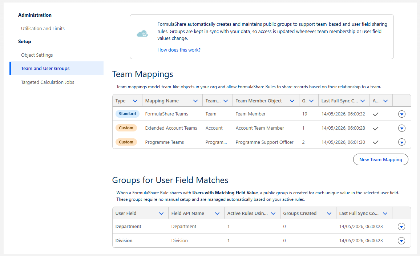Screen dimensions: 420x256
Task: Click the New Team Mapping button
Action: 381,160
